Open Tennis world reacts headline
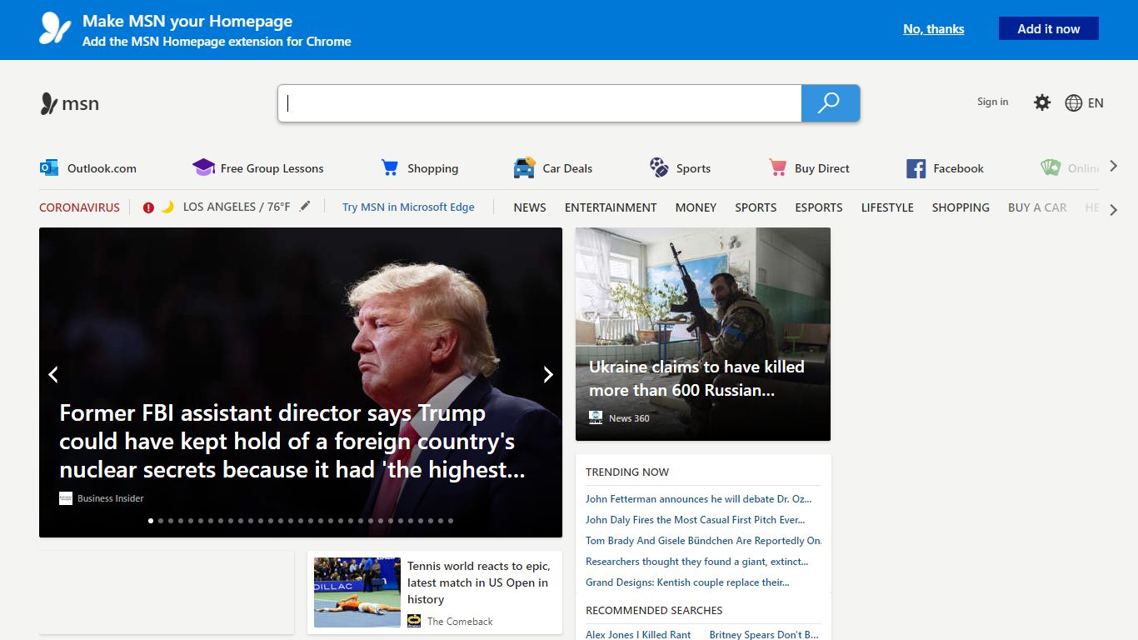The height and width of the screenshot is (640, 1138). 478,582
